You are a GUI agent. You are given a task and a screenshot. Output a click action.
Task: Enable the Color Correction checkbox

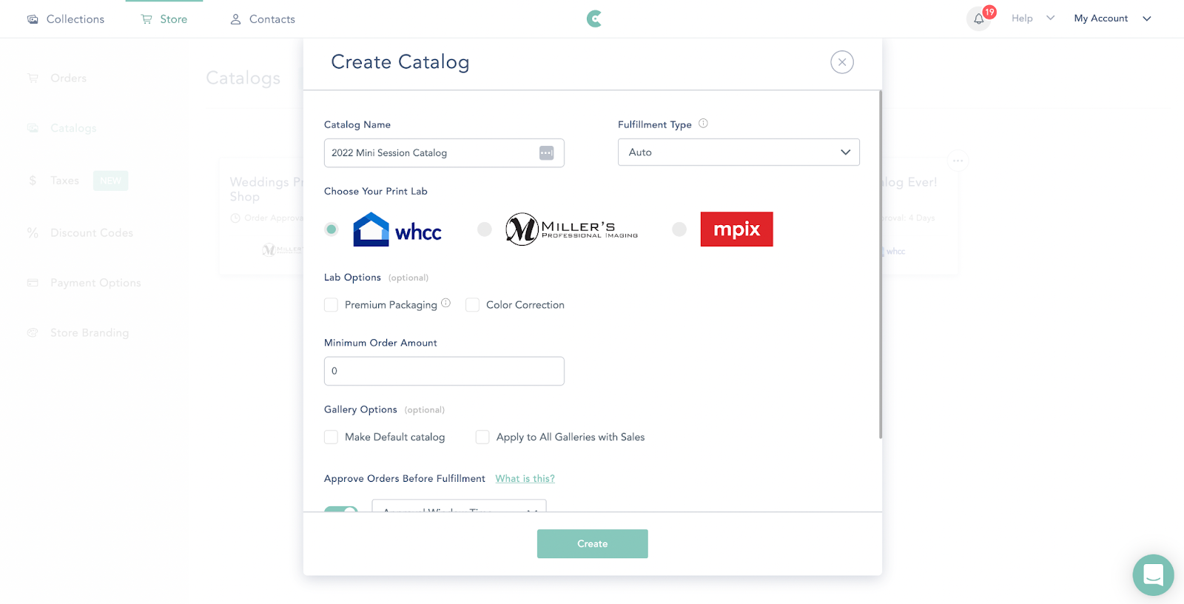(x=472, y=305)
